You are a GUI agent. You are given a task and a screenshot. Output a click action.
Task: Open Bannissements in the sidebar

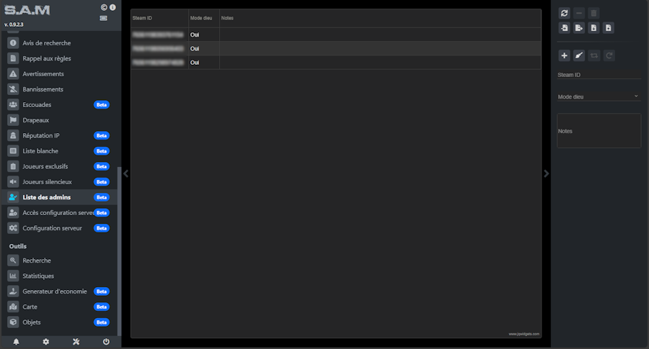tap(43, 89)
